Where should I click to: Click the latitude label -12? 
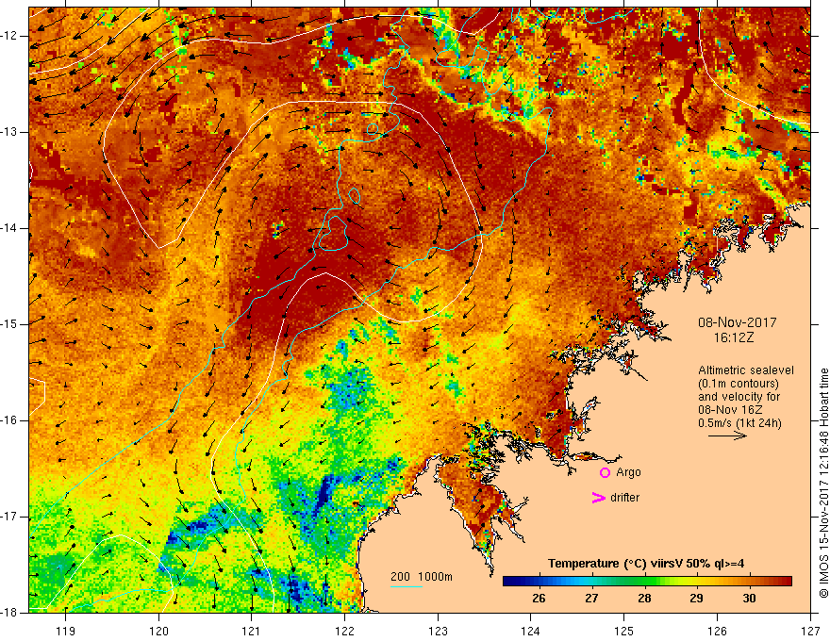click(x=9, y=36)
